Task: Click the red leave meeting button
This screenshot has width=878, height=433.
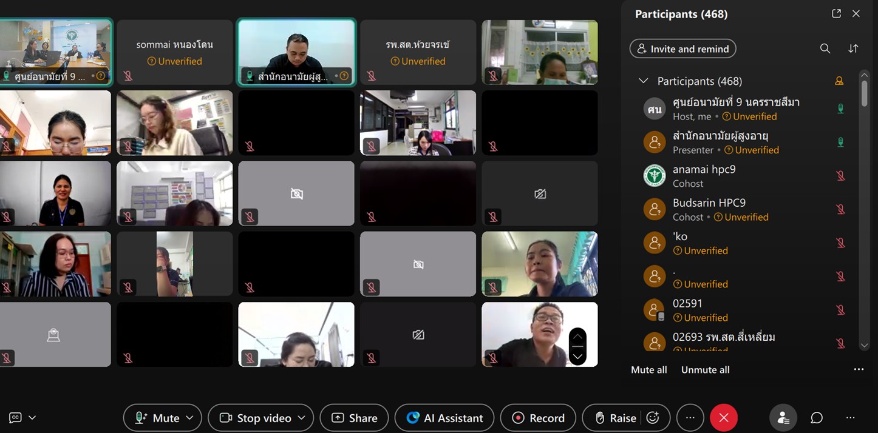Action: [723, 418]
